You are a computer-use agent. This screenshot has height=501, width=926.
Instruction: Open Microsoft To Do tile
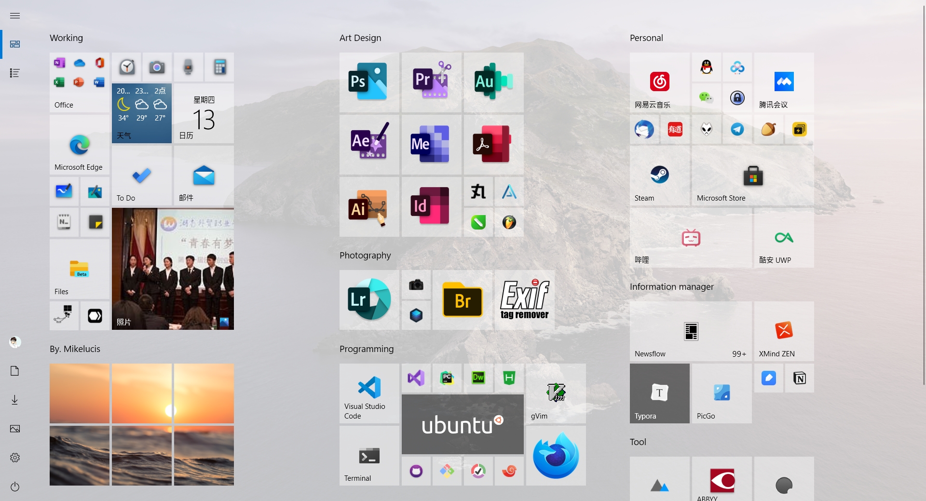point(141,176)
